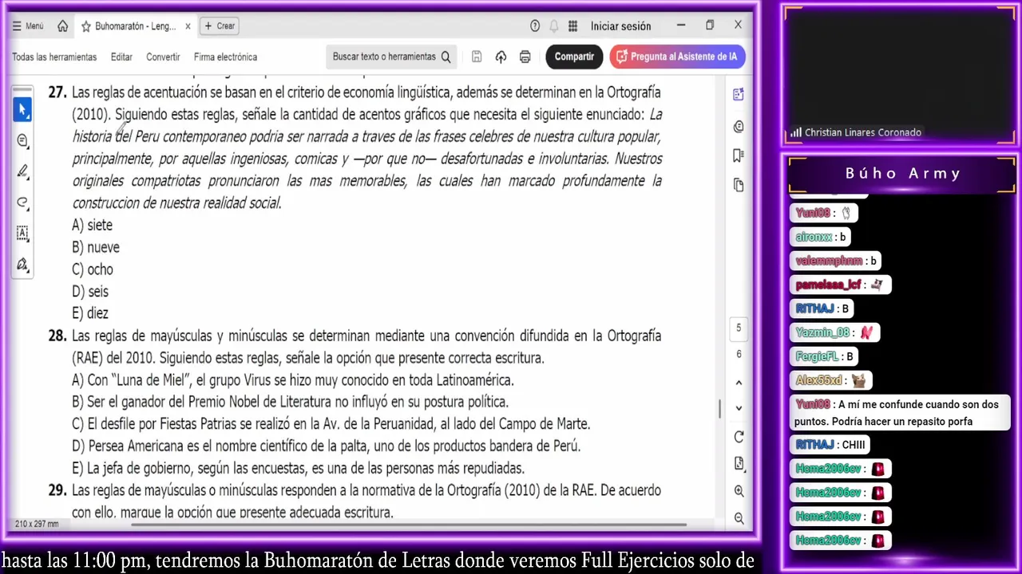Screen dimensions: 1022x574
Task: Choose the highlighter pen tool
Action: [x=22, y=171]
